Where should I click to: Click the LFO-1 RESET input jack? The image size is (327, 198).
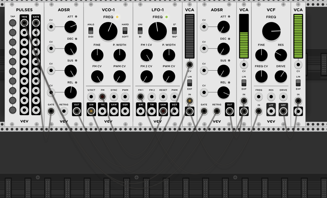[x=163, y=97]
